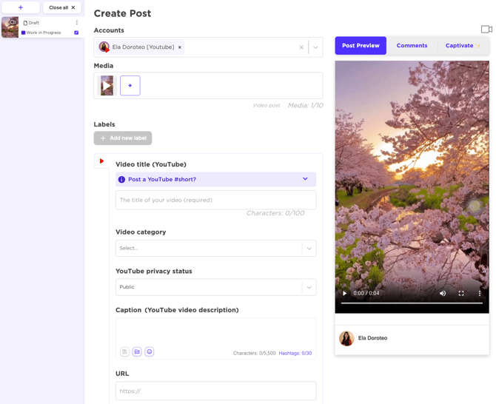Viewport: 496px width, 404px height.
Task: Toggle the Work in Progress checkbox
Action: (x=76, y=33)
